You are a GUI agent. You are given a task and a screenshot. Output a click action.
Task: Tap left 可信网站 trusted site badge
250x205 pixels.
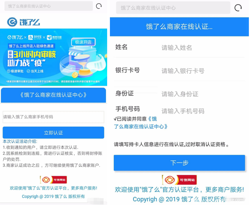53,180
